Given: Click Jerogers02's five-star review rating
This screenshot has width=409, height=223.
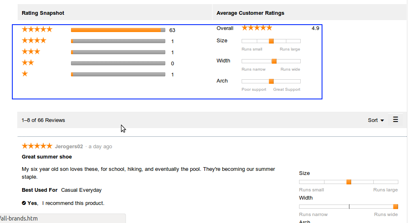Looking at the screenshot, I should point(37,146).
